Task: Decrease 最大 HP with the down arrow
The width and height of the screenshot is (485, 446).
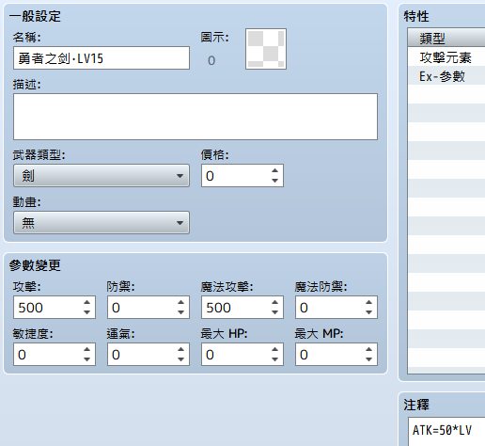Action: pos(274,359)
